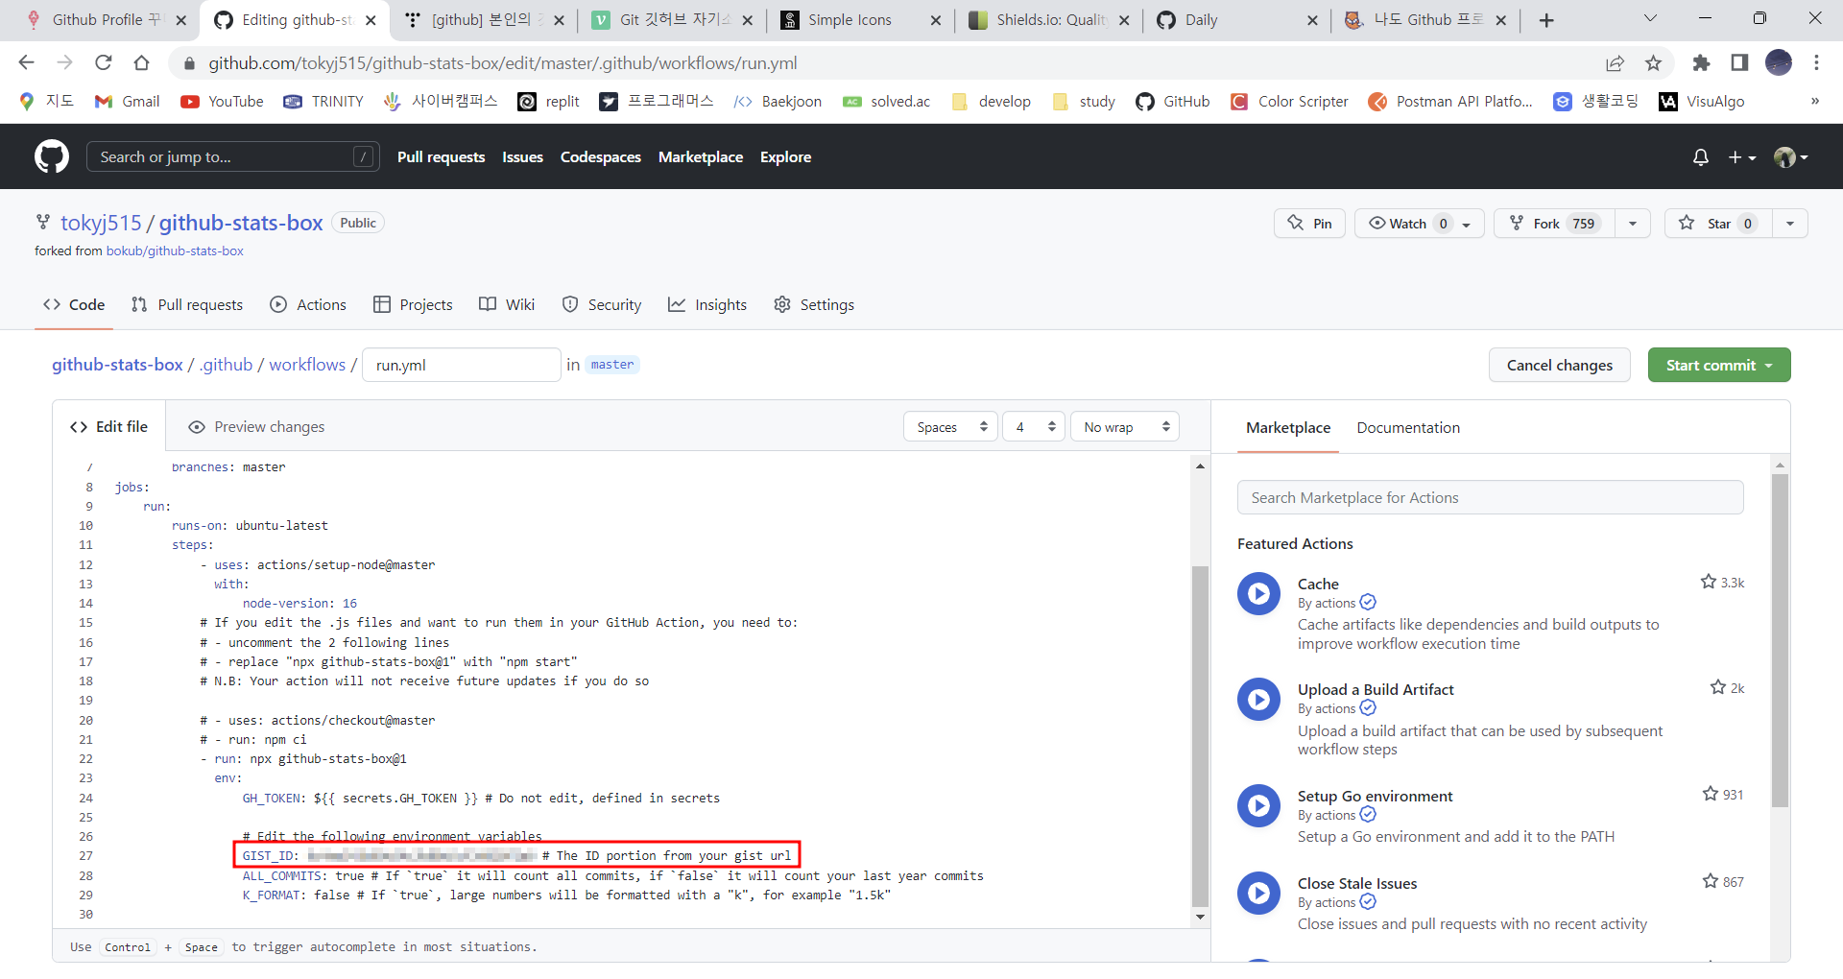The image size is (1843, 979).
Task: Open the Color Scripter bookmark
Action: [1289, 102]
